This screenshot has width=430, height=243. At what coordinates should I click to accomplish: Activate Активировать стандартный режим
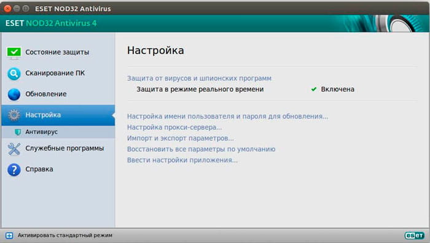(64, 235)
